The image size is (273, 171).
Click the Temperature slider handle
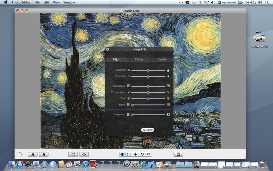(148, 93)
